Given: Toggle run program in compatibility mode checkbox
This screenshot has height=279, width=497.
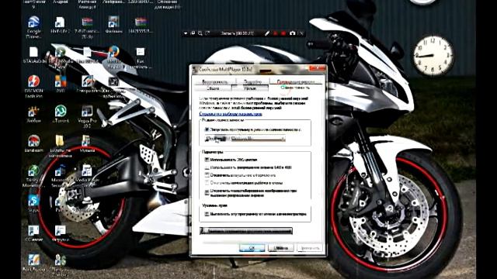Looking at the screenshot, I should click(x=207, y=129).
